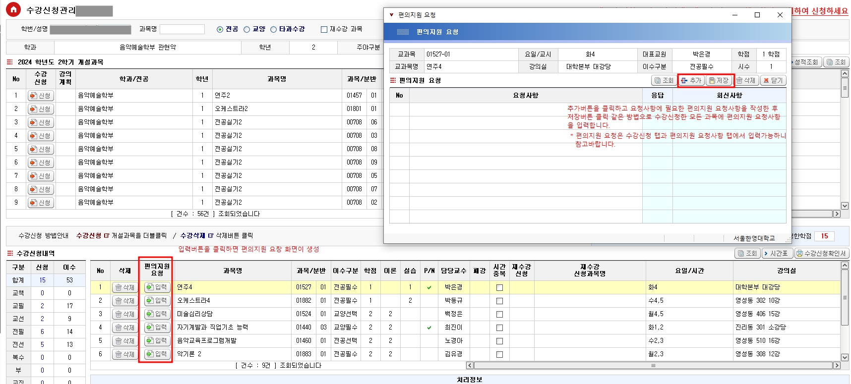Click 신청 button in course row 9
Screen dimensions: 851x384
[x=41, y=203]
